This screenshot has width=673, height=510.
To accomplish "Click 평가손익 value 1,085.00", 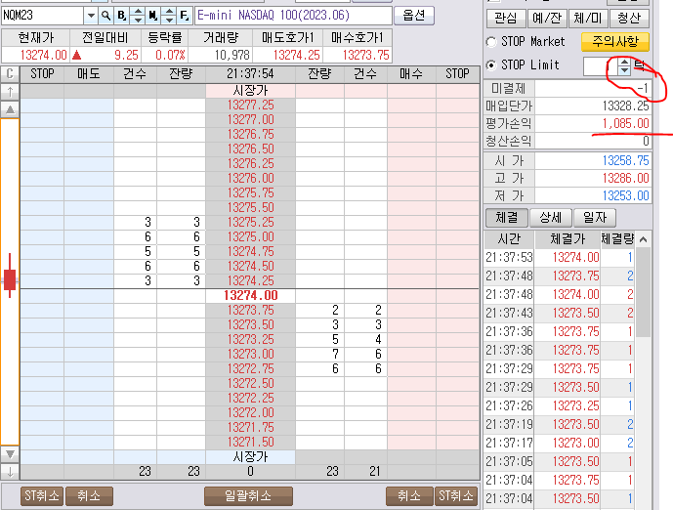I will tap(593, 124).
